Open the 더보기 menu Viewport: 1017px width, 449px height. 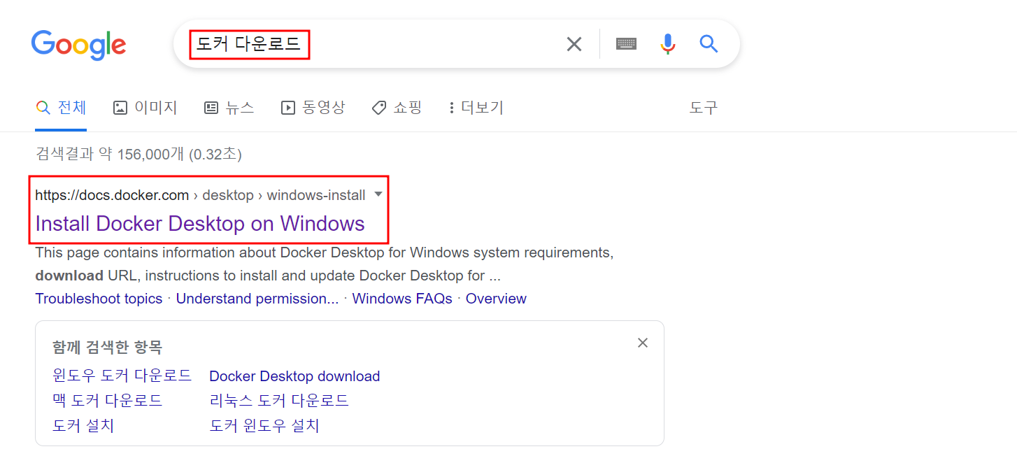(x=476, y=108)
